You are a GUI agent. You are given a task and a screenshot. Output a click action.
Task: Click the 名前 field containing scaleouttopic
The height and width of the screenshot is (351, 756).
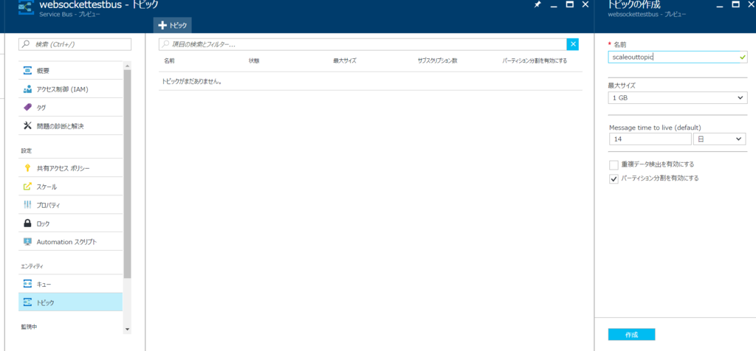tap(678, 58)
